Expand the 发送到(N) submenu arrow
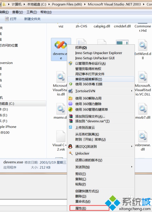Screen dimensions: 152x212 coord(132,167)
